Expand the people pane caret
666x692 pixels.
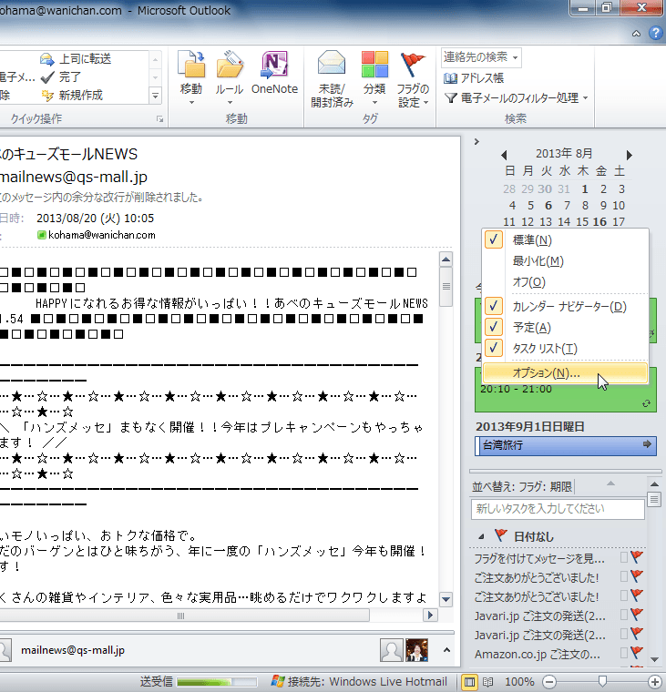[x=447, y=650]
